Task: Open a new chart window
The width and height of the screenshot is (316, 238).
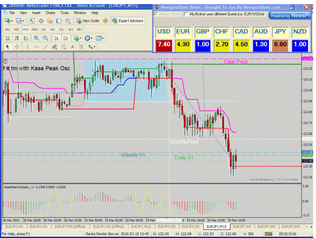Action: pyautogui.click(x=8, y=21)
